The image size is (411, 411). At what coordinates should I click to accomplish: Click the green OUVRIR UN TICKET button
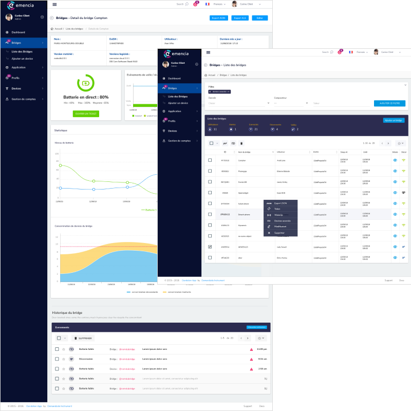(x=86, y=114)
